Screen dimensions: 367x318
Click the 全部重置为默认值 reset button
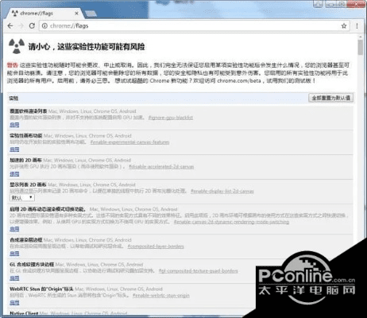[331, 98]
